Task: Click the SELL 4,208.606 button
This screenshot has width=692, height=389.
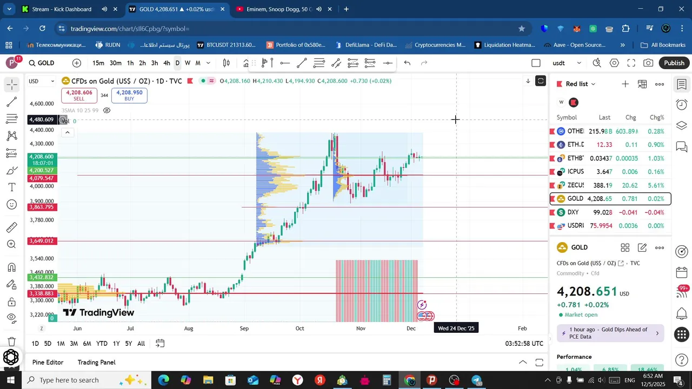Action: (x=79, y=96)
